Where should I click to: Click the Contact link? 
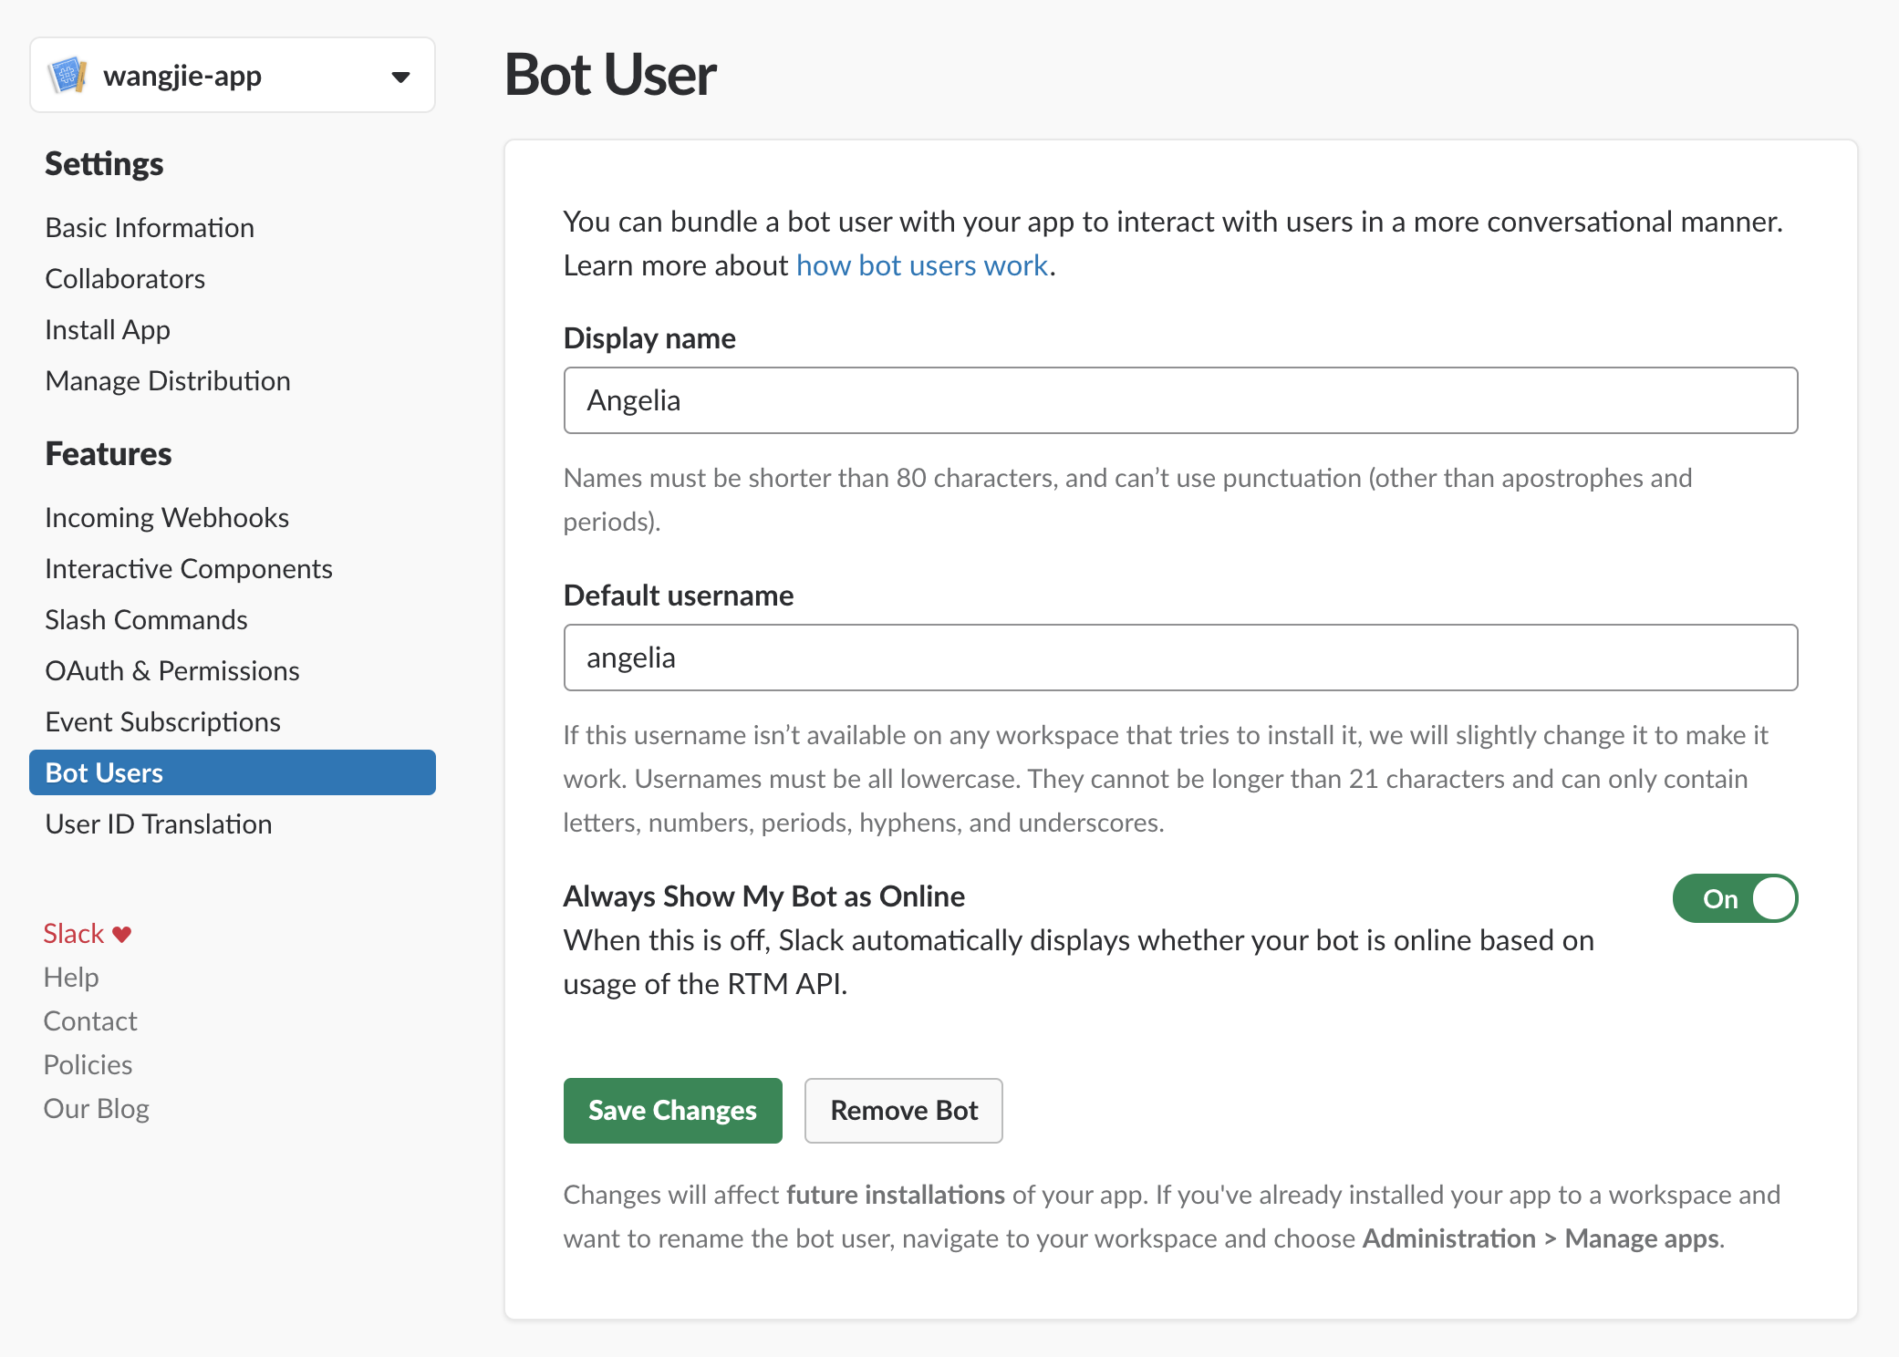pos(90,1020)
